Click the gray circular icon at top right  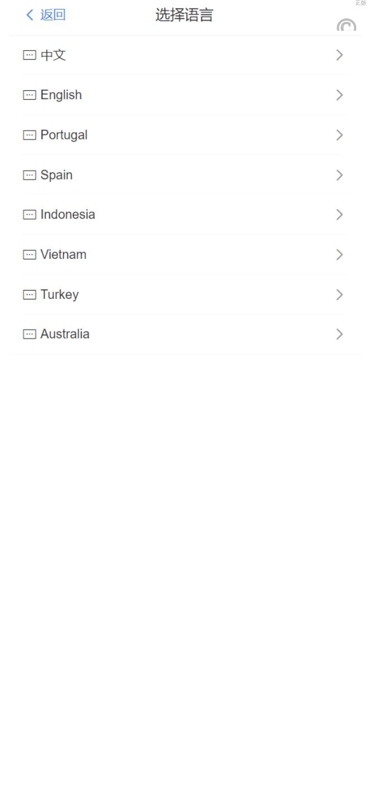click(346, 26)
